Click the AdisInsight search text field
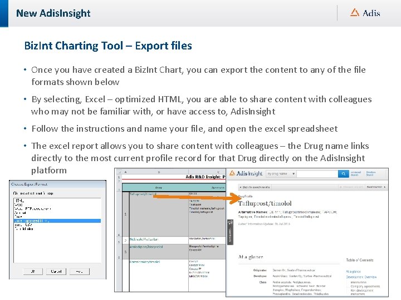401x300 pixels. coord(317,174)
